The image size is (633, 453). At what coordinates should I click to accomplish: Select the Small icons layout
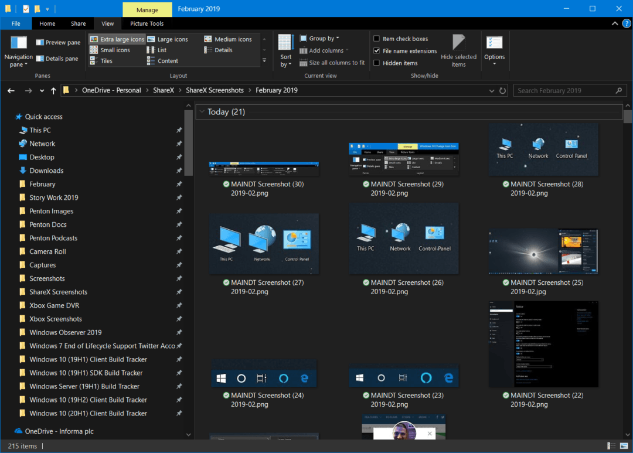[115, 50]
